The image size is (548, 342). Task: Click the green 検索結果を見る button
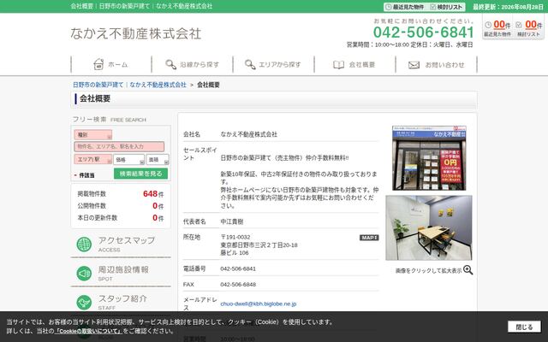click(140, 174)
